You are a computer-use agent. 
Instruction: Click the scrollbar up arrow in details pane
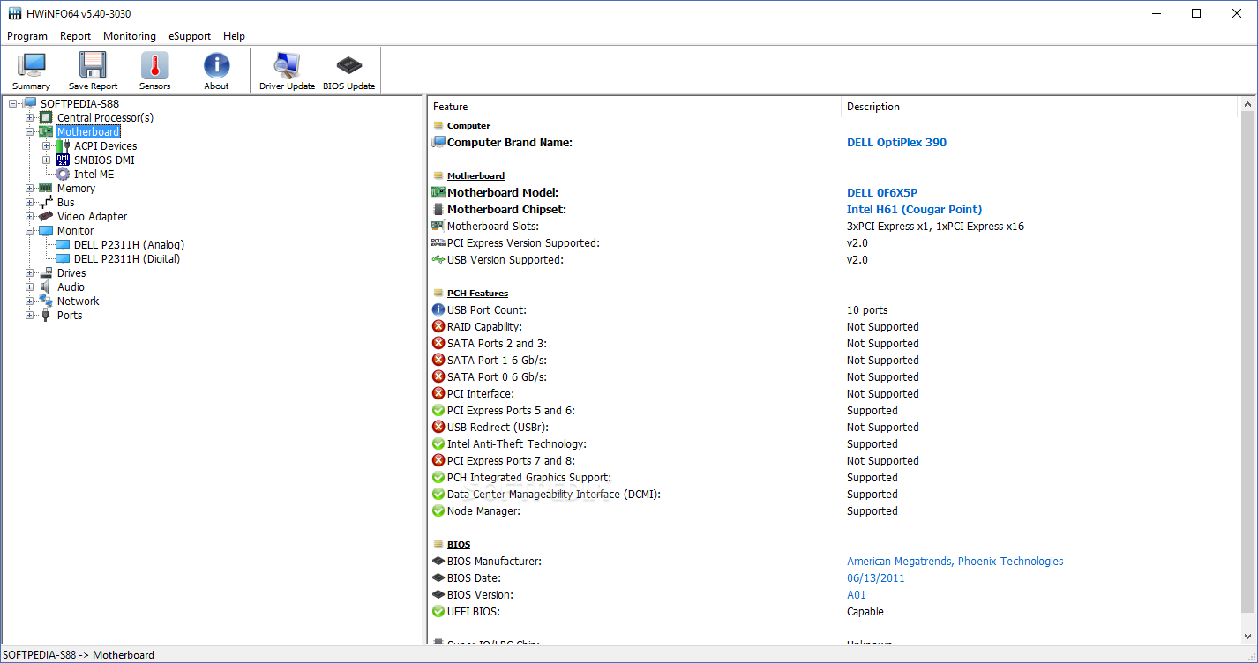(1247, 104)
